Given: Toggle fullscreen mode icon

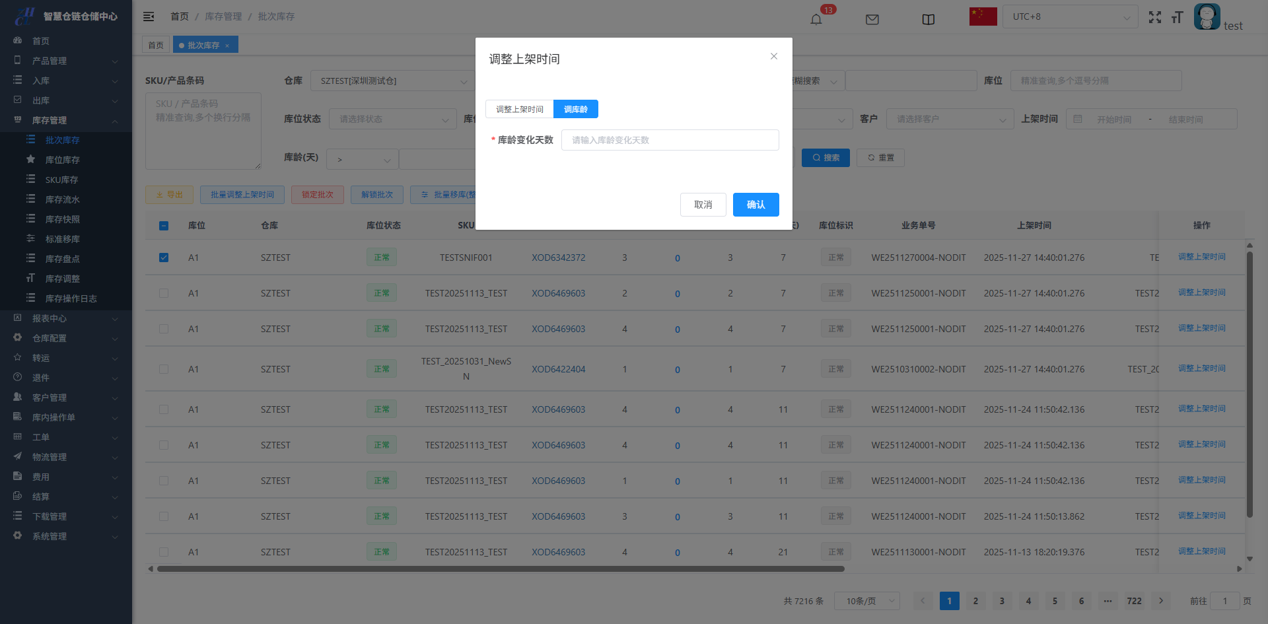Looking at the screenshot, I should 1154,17.
